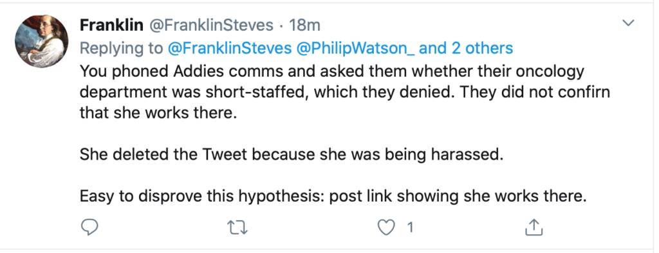The height and width of the screenshot is (253, 659).
Task: Visit the blue @FranklinSteves mention in replying line
Action: tap(230, 48)
